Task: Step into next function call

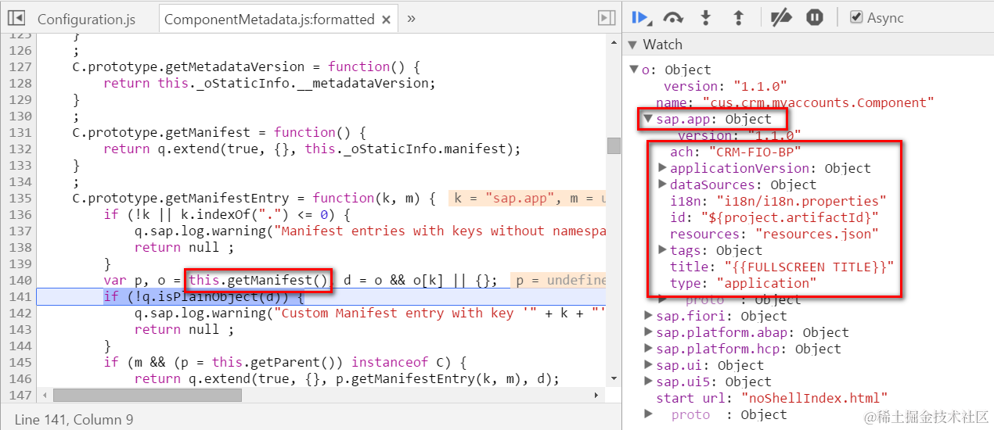Action: (x=705, y=17)
